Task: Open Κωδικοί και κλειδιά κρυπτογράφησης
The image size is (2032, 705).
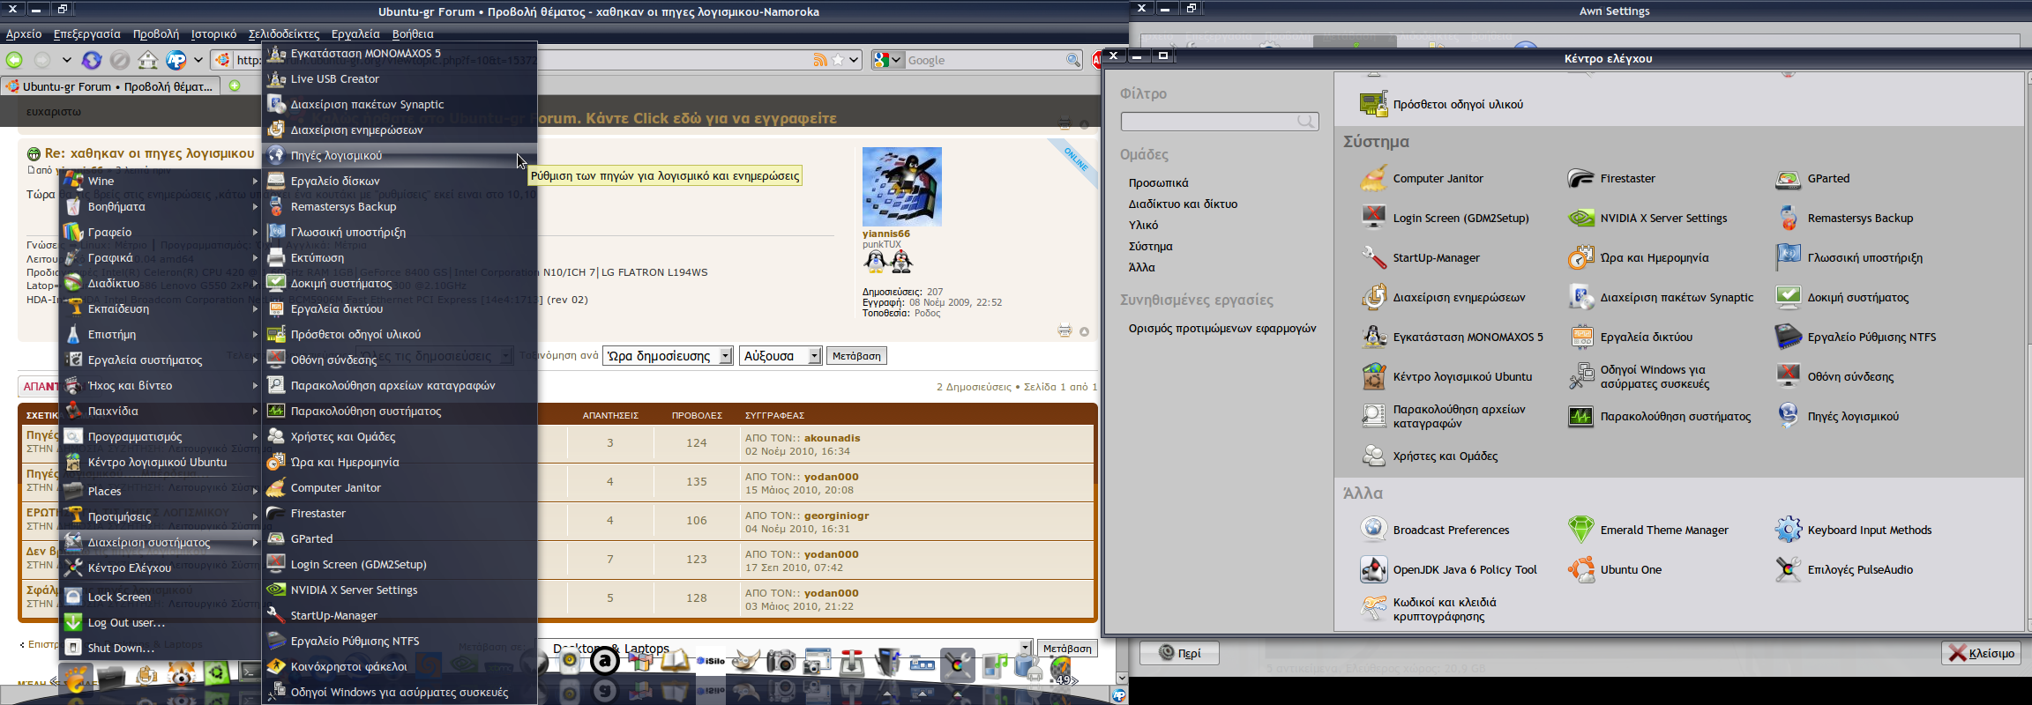Action: [1429, 609]
